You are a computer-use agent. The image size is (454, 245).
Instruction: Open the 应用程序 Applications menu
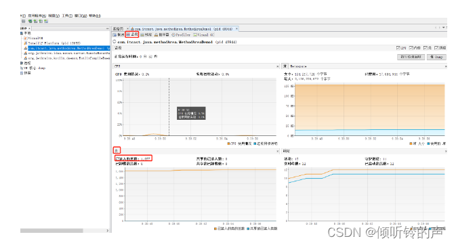[37, 16]
